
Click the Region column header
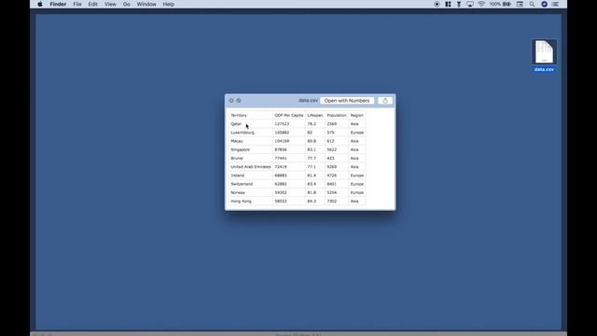357,115
